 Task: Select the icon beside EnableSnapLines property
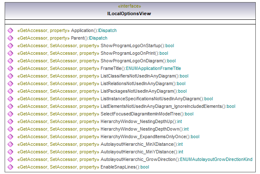tap(10, 167)
